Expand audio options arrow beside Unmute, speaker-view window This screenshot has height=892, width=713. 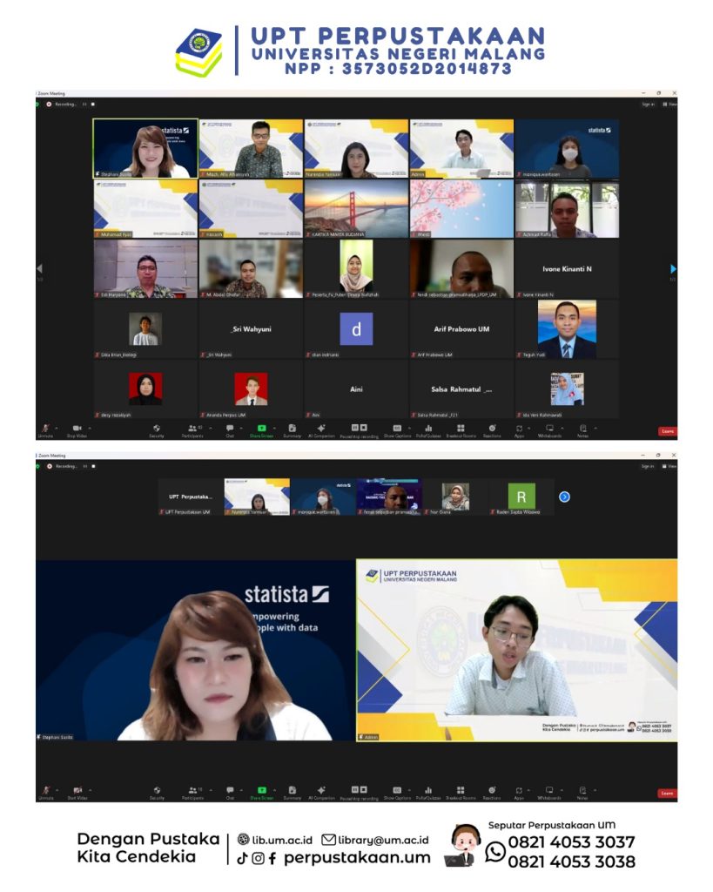(x=57, y=789)
